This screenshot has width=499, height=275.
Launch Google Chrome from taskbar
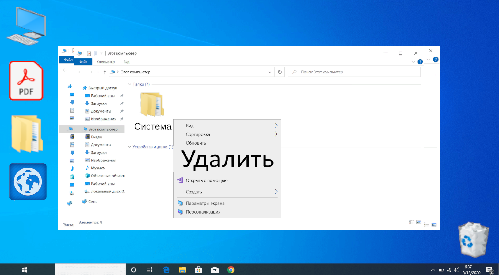[231, 270]
